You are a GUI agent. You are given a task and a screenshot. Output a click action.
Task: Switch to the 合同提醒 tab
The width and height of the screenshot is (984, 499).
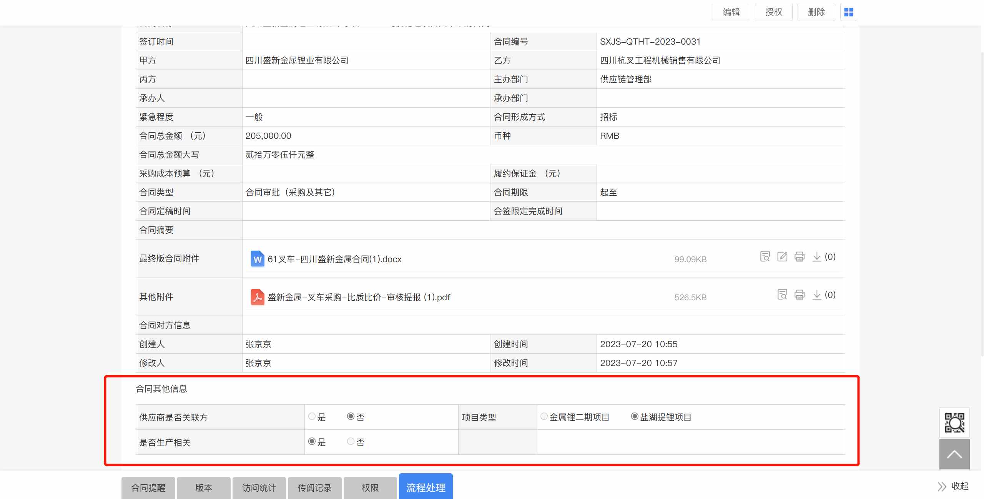point(148,488)
